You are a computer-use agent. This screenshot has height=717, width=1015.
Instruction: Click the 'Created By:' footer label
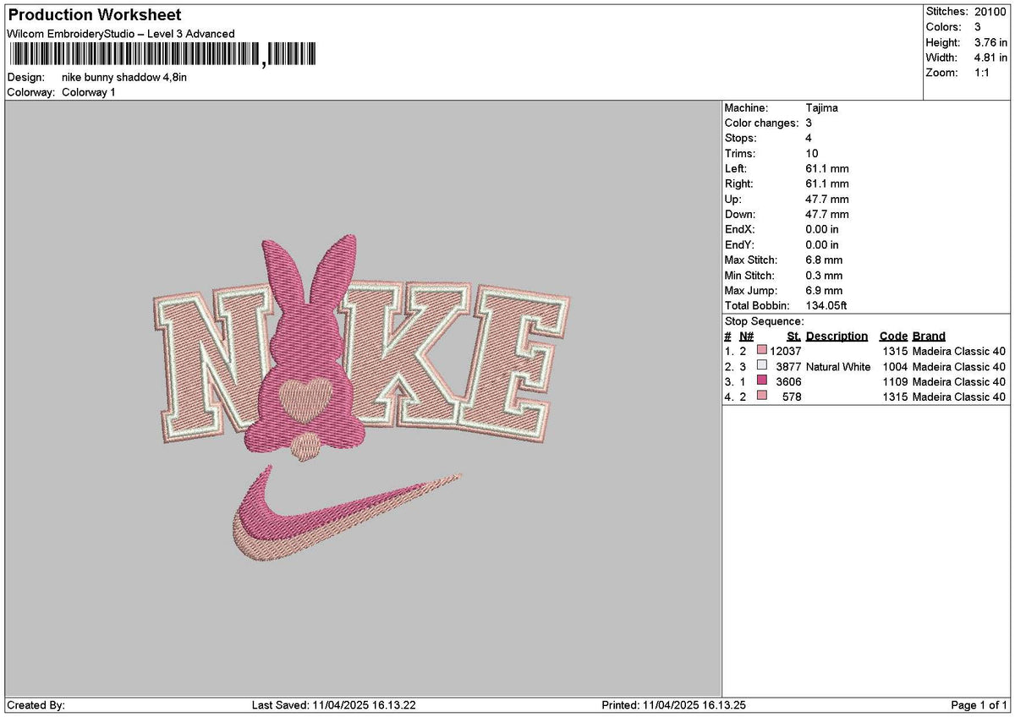(36, 705)
